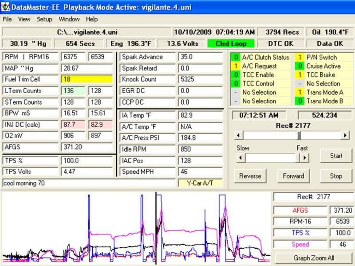
Task: Click left arrow of Slow/Fast speed slider
Action: 241,158
